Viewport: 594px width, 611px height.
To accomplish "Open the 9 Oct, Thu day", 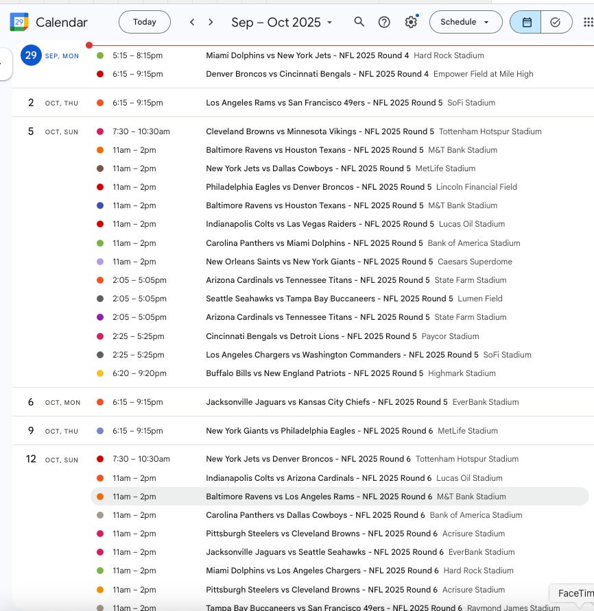I will (x=31, y=431).
